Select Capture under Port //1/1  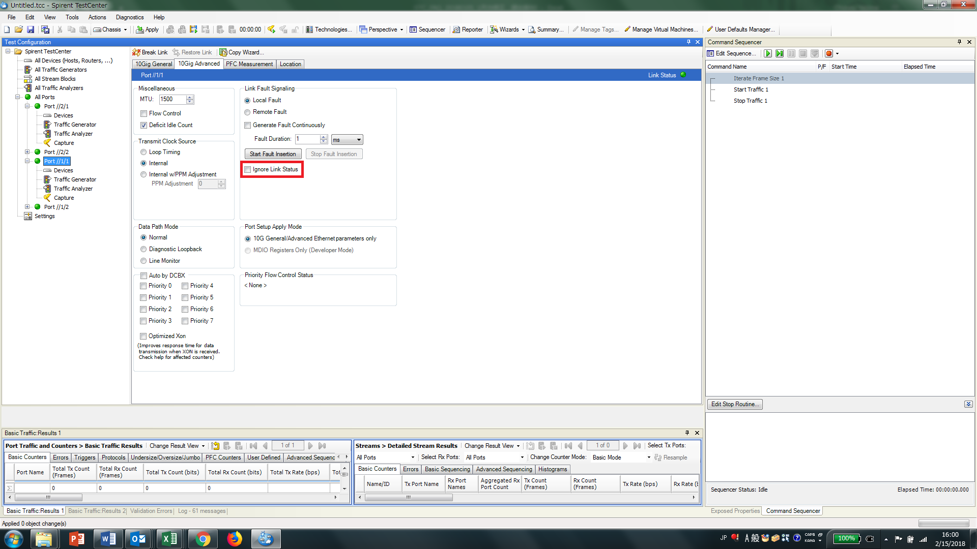[x=64, y=198]
